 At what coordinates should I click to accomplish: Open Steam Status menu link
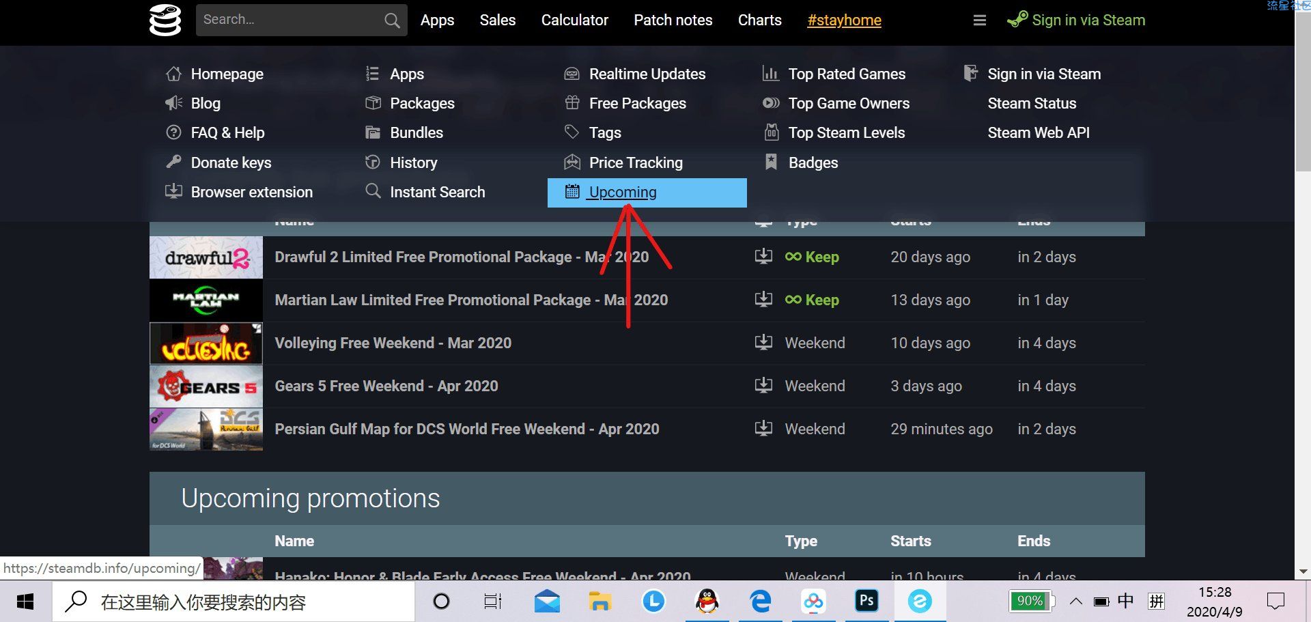click(x=1032, y=103)
